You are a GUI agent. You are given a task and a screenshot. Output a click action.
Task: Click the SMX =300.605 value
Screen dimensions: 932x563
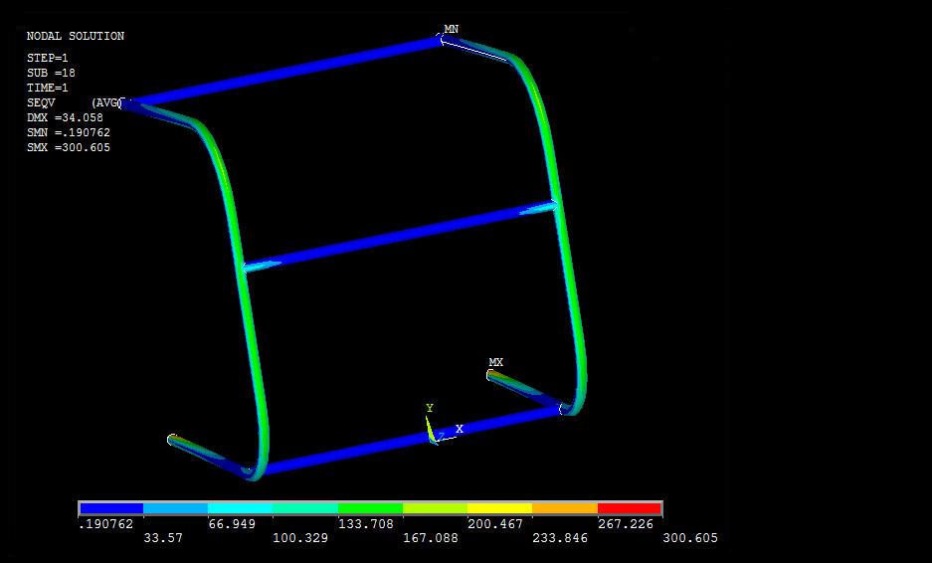pyautogui.click(x=69, y=147)
